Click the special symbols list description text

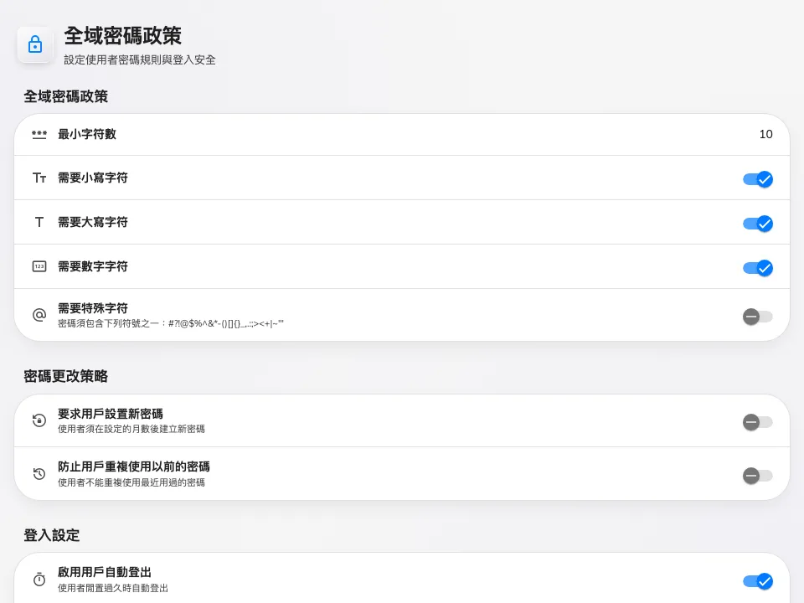click(x=171, y=323)
